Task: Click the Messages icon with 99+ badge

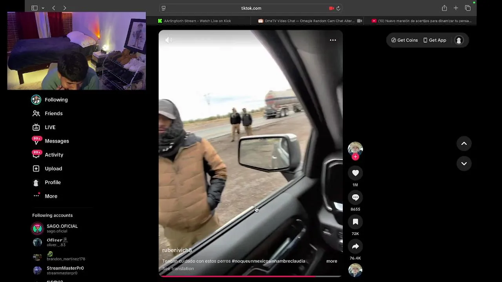Action: point(36,141)
